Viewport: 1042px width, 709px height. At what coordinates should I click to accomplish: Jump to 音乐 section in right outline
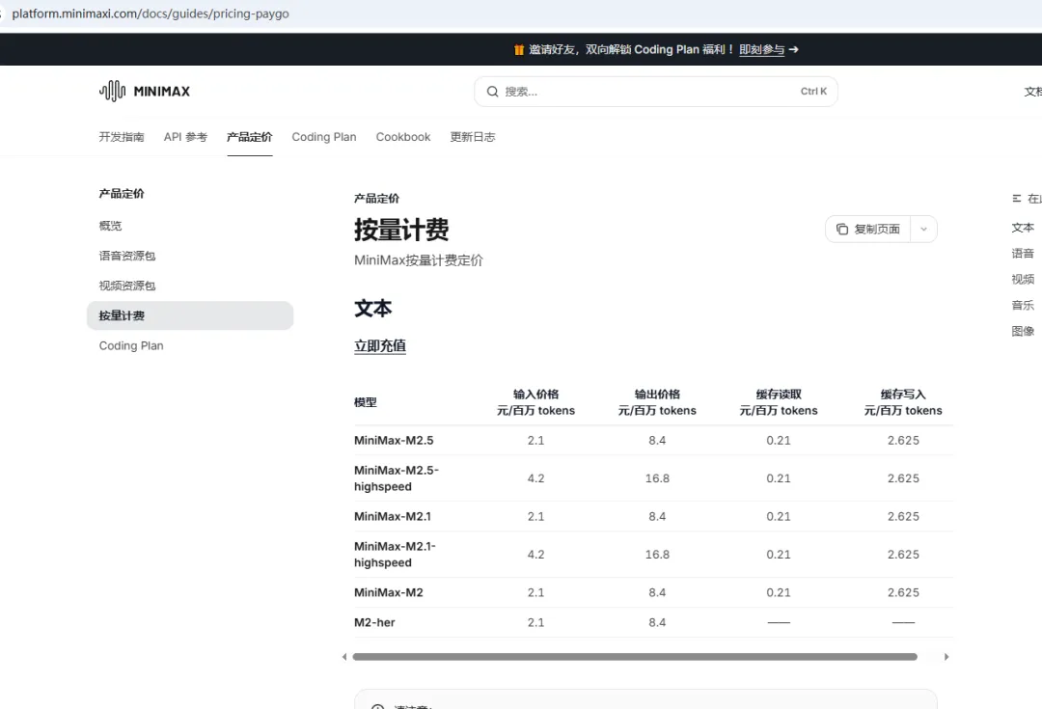[x=1023, y=306]
